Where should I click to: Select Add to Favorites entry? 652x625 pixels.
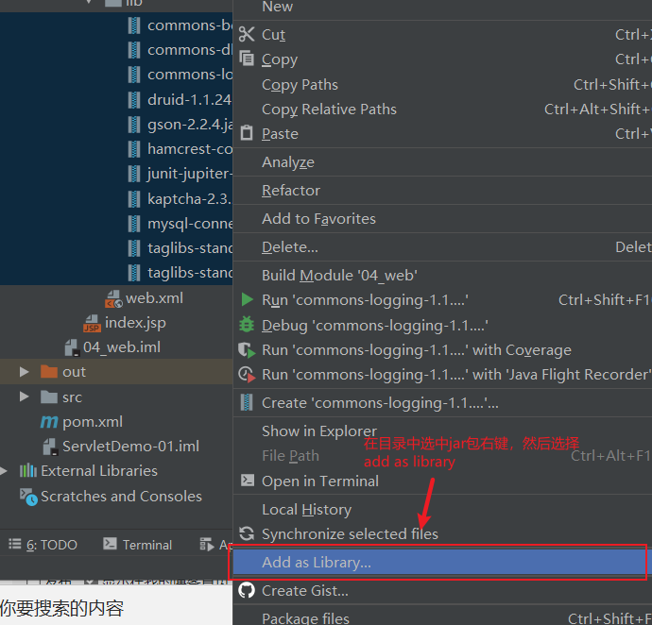coord(318,219)
